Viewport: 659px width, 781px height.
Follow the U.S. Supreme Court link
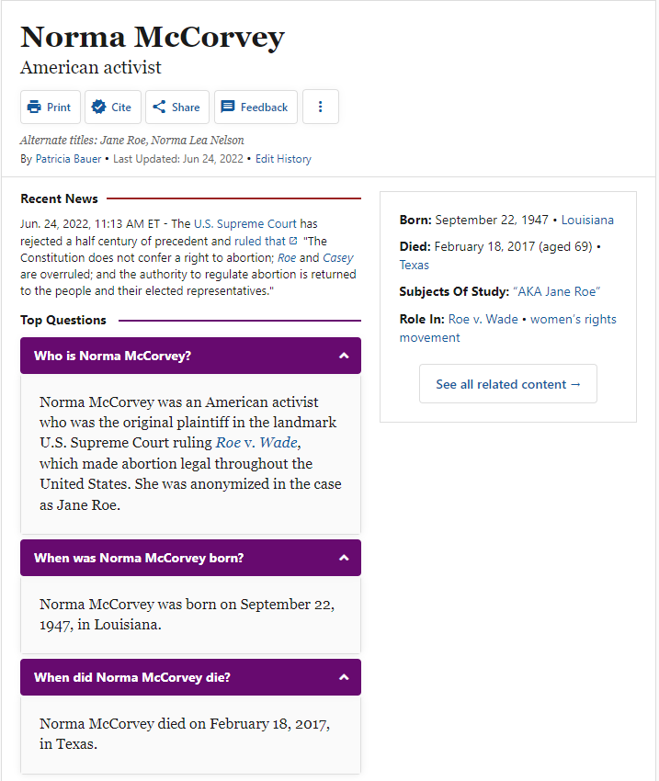point(245,223)
